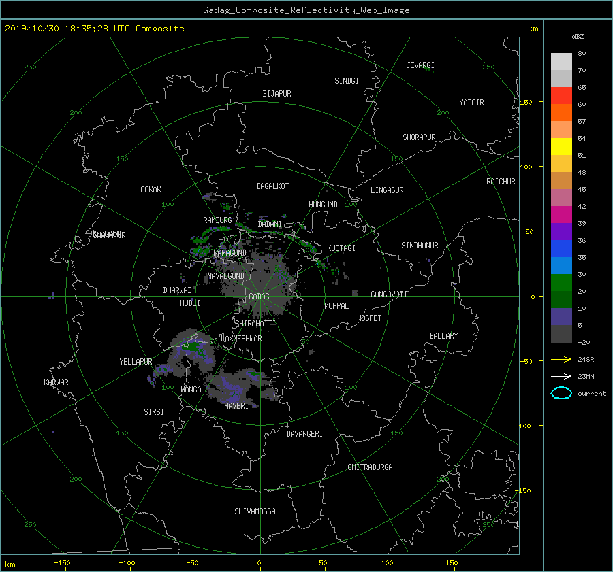The height and width of the screenshot is (572, 613).
Task: Click the 'YELLAPUR' city label
Action: [136, 362]
